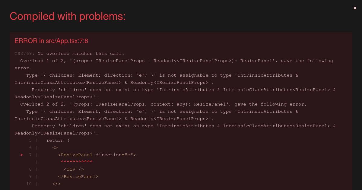Click the 'Overload 2 of 2' message
Viewport: 362px width, 190px height.
[36, 104]
